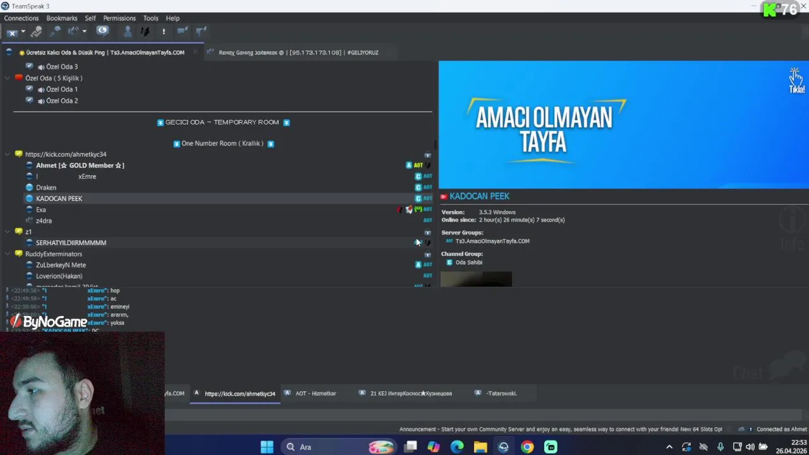Click the disconnect toolbar icon
This screenshot has height=455, width=809.
12,32
